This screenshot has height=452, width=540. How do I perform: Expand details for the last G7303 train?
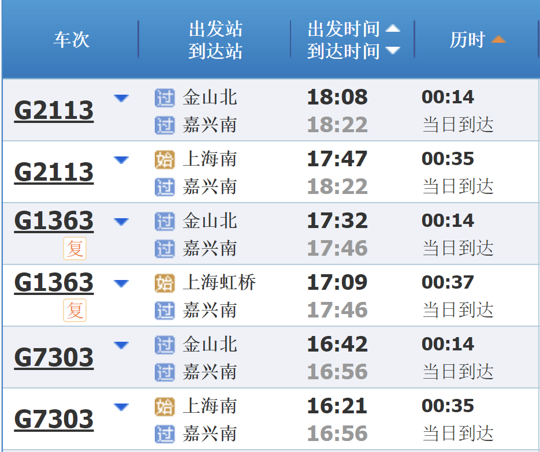(x=121, y=406)
